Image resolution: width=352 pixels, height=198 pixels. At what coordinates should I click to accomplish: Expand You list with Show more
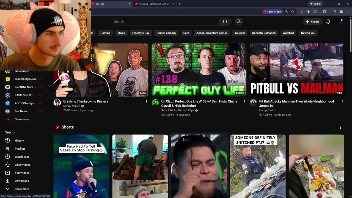tap(24, 189)
